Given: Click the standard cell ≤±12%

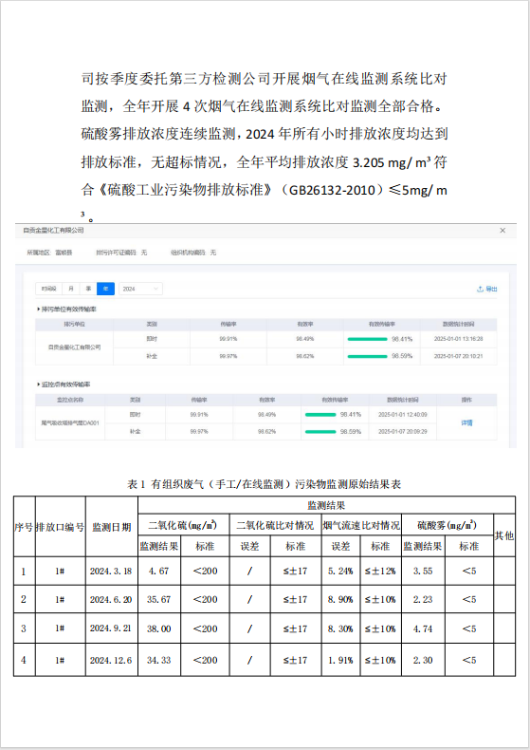Looking at the screenshot, I should 380,572.
